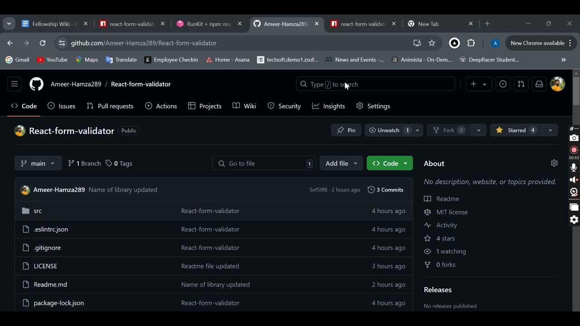Star toggle: click Starred button

click(516, 130)
